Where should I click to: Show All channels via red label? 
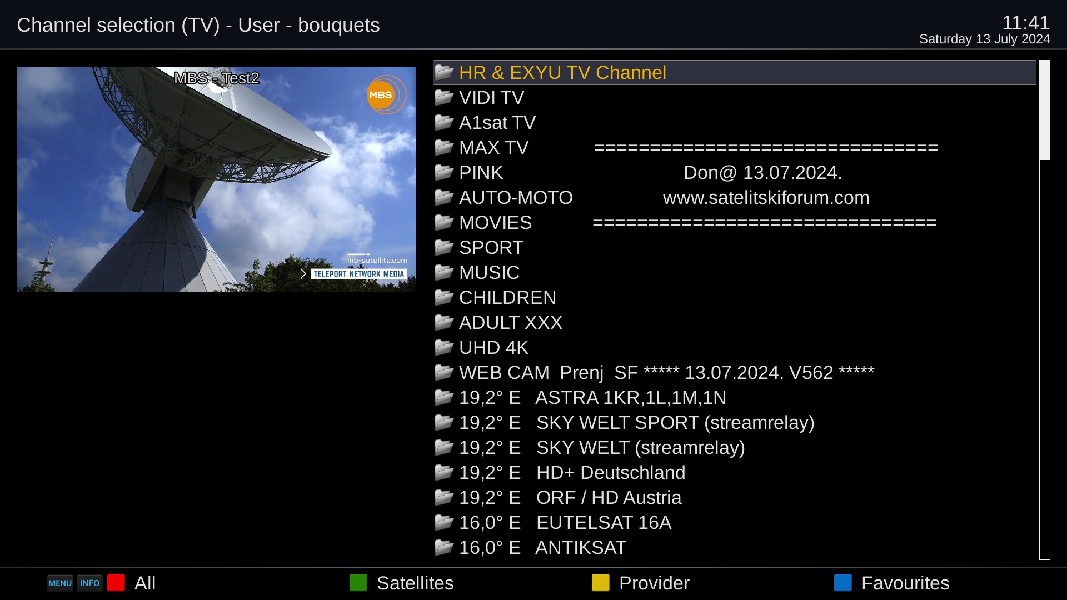tap(145, 583)
